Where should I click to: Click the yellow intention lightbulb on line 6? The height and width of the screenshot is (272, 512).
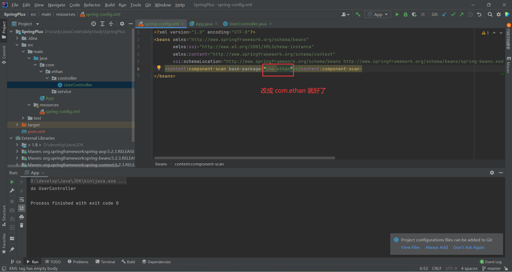(159, 68)
